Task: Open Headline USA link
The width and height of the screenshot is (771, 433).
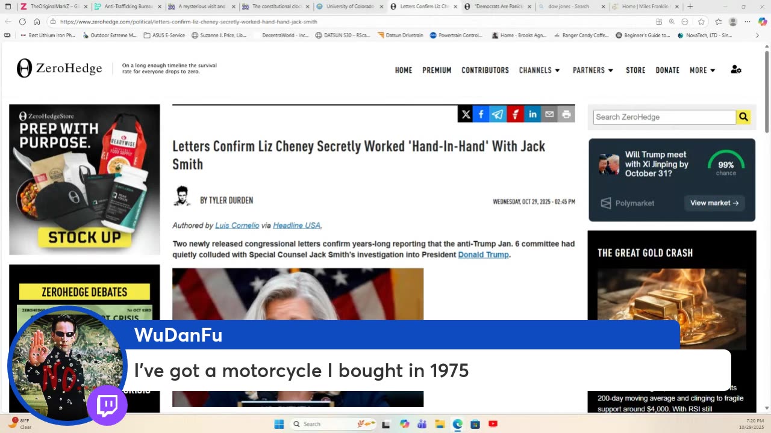Action: pos(297,226)
